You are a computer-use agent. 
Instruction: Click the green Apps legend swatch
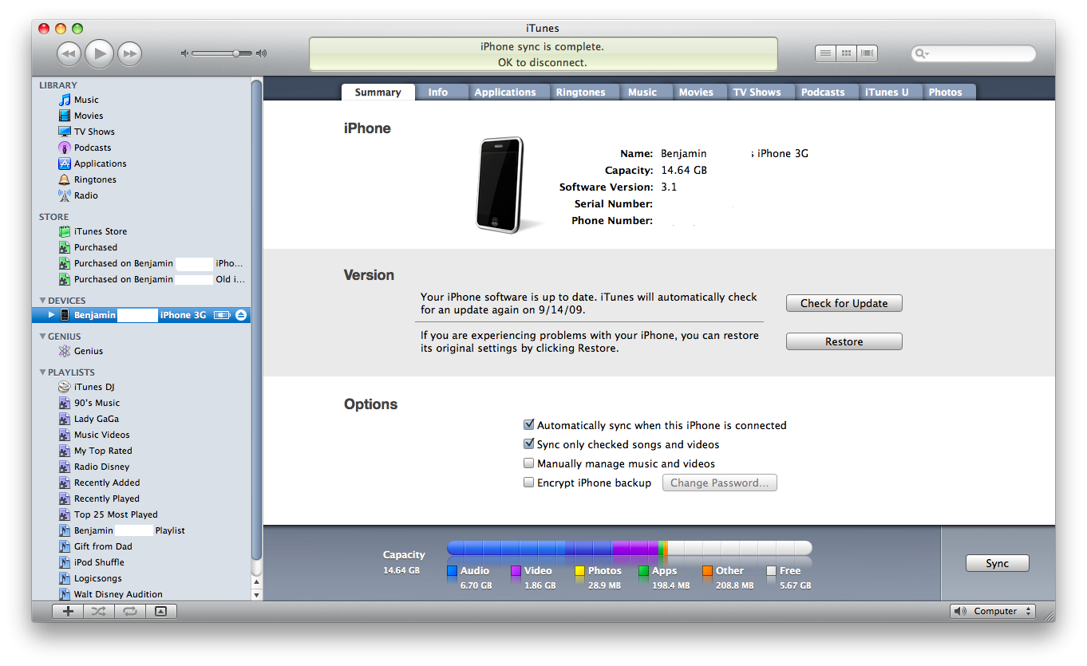point(643,571)
